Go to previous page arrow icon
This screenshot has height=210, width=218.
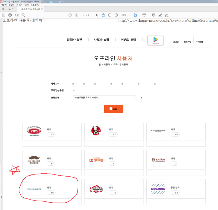(70, 15)
